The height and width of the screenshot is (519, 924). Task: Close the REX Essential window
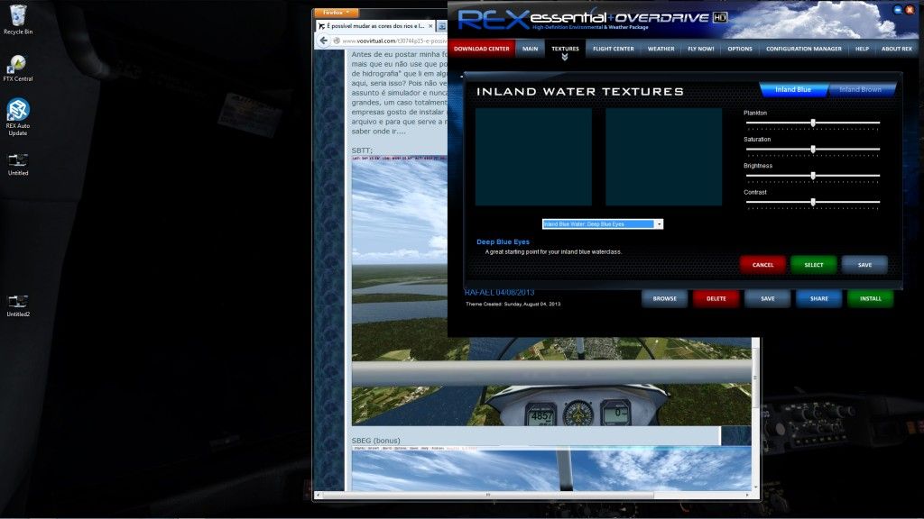pos(910,10)
